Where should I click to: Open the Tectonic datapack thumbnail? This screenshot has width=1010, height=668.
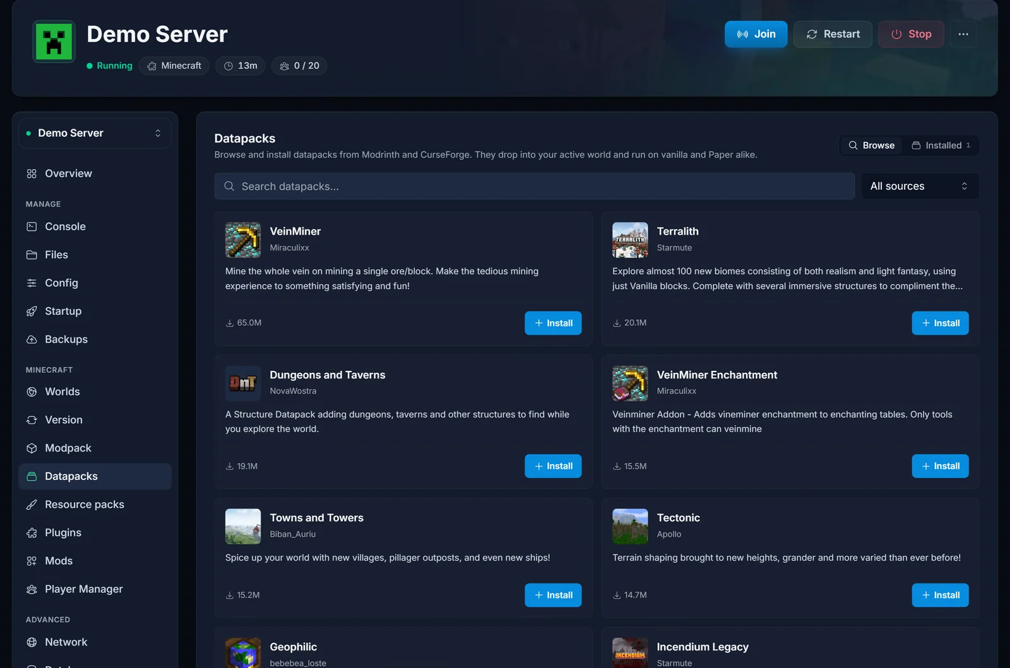tap(630, 526)
